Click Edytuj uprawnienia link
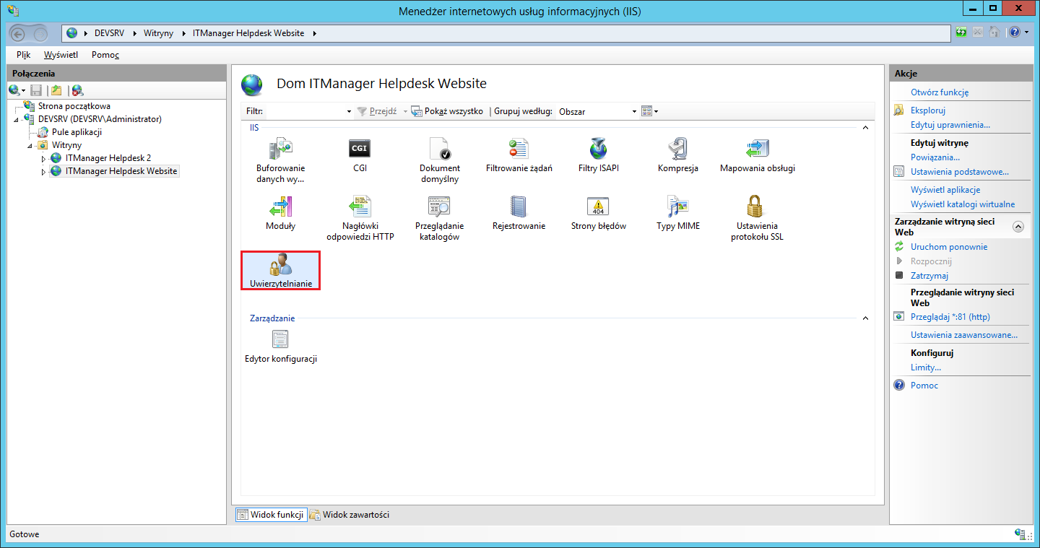1040x548 pixels. click(950, 125)
